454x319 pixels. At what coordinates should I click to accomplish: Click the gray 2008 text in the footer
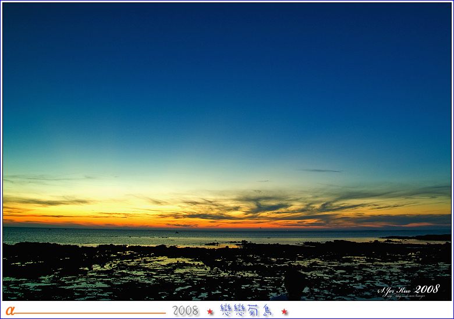click(186, 311)
